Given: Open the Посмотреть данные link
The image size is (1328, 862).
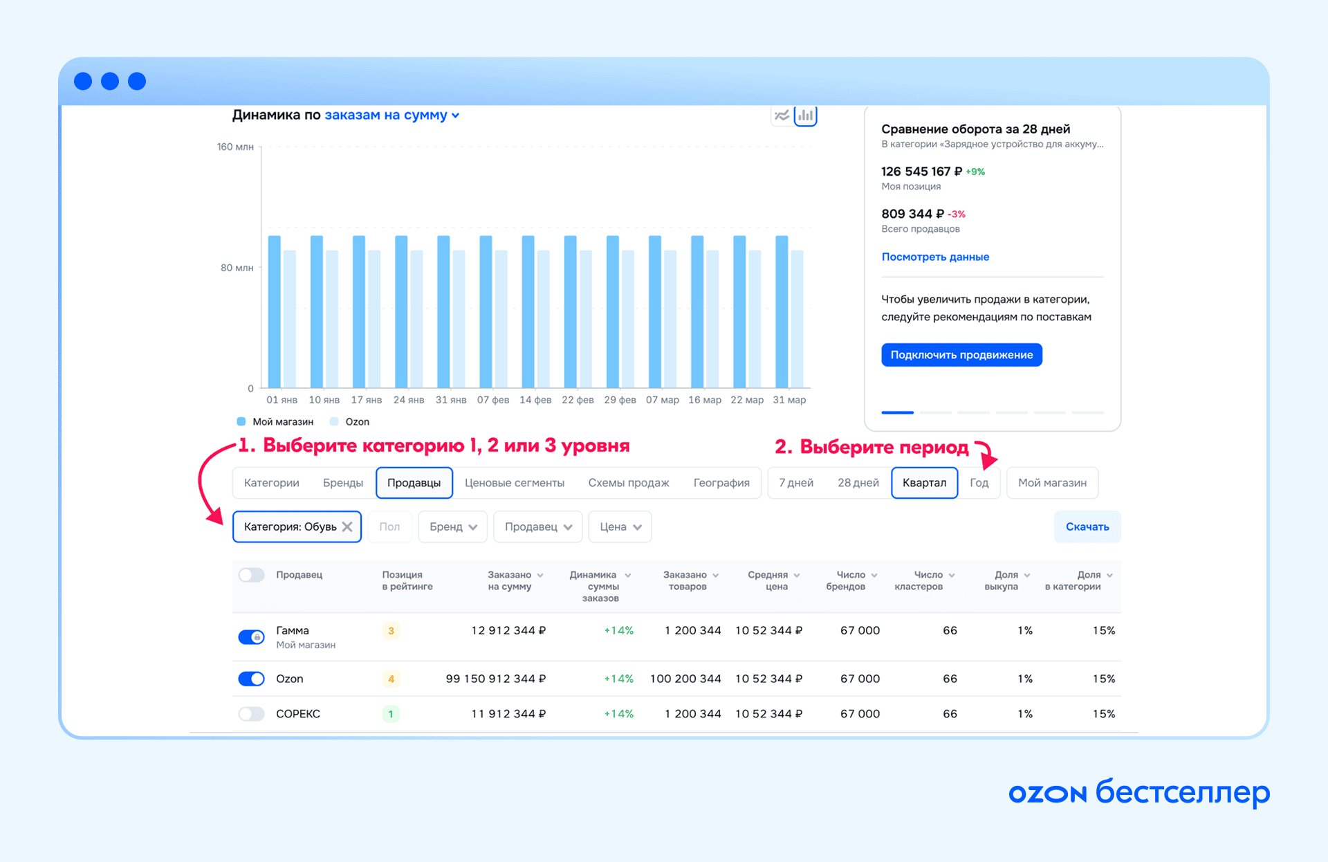Looking at the screenshot, I should 935,257.
